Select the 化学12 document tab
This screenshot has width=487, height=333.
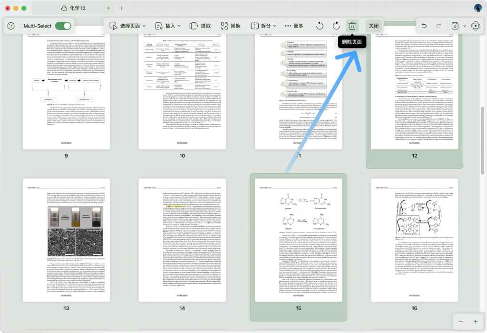[x=73, y=8]
